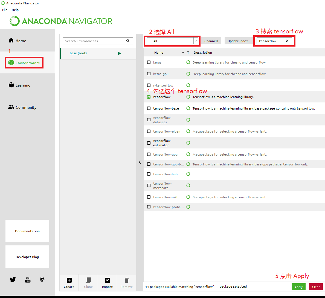Click the Create environment plus icon

tap(69, 280)
